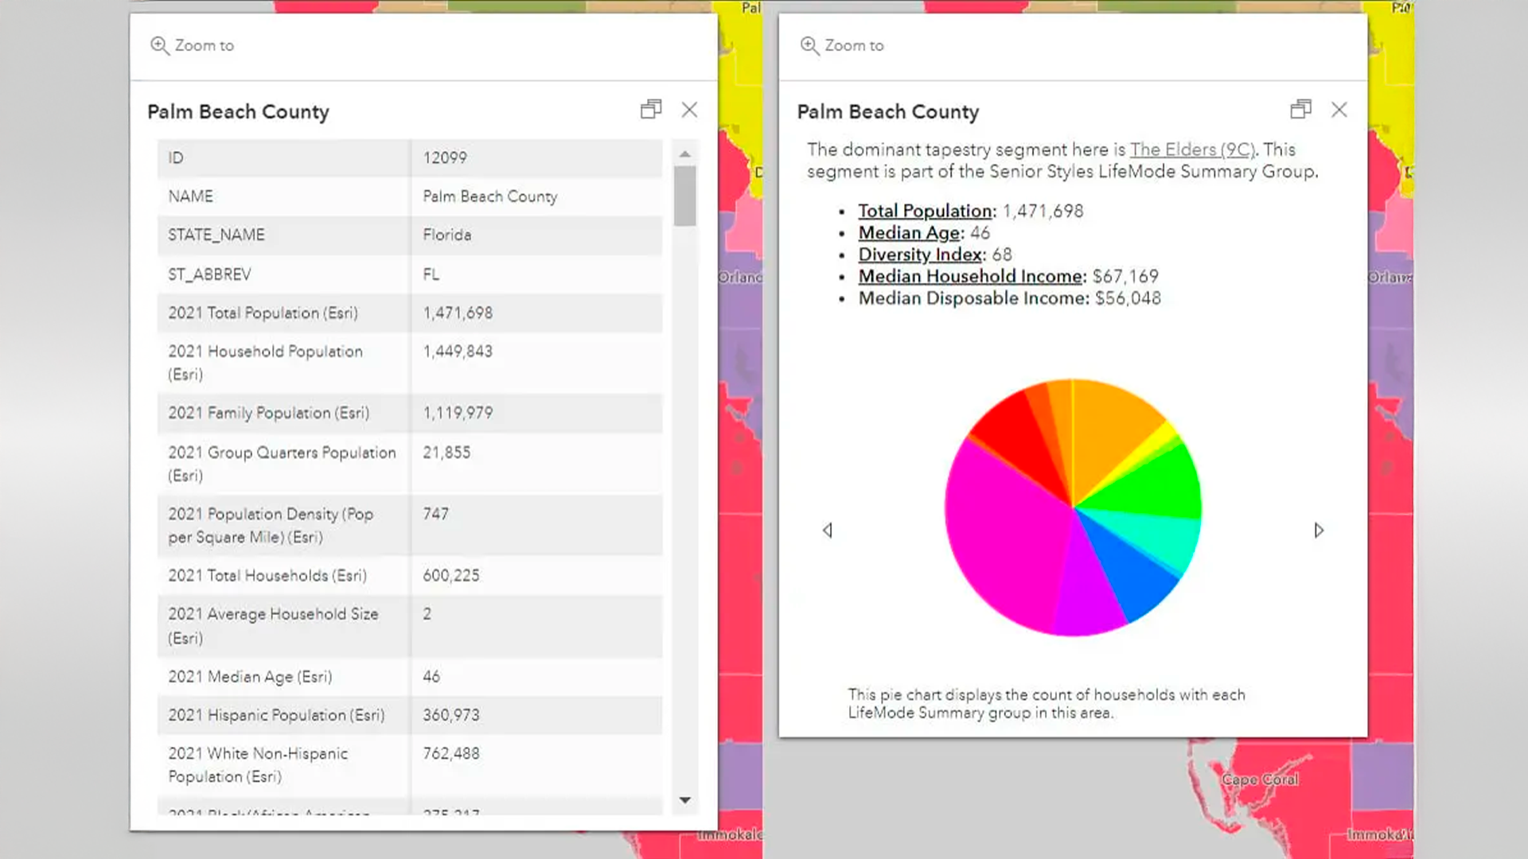Close the left attribute table popup
1528x859 pixels.
(x=690, y=110)
